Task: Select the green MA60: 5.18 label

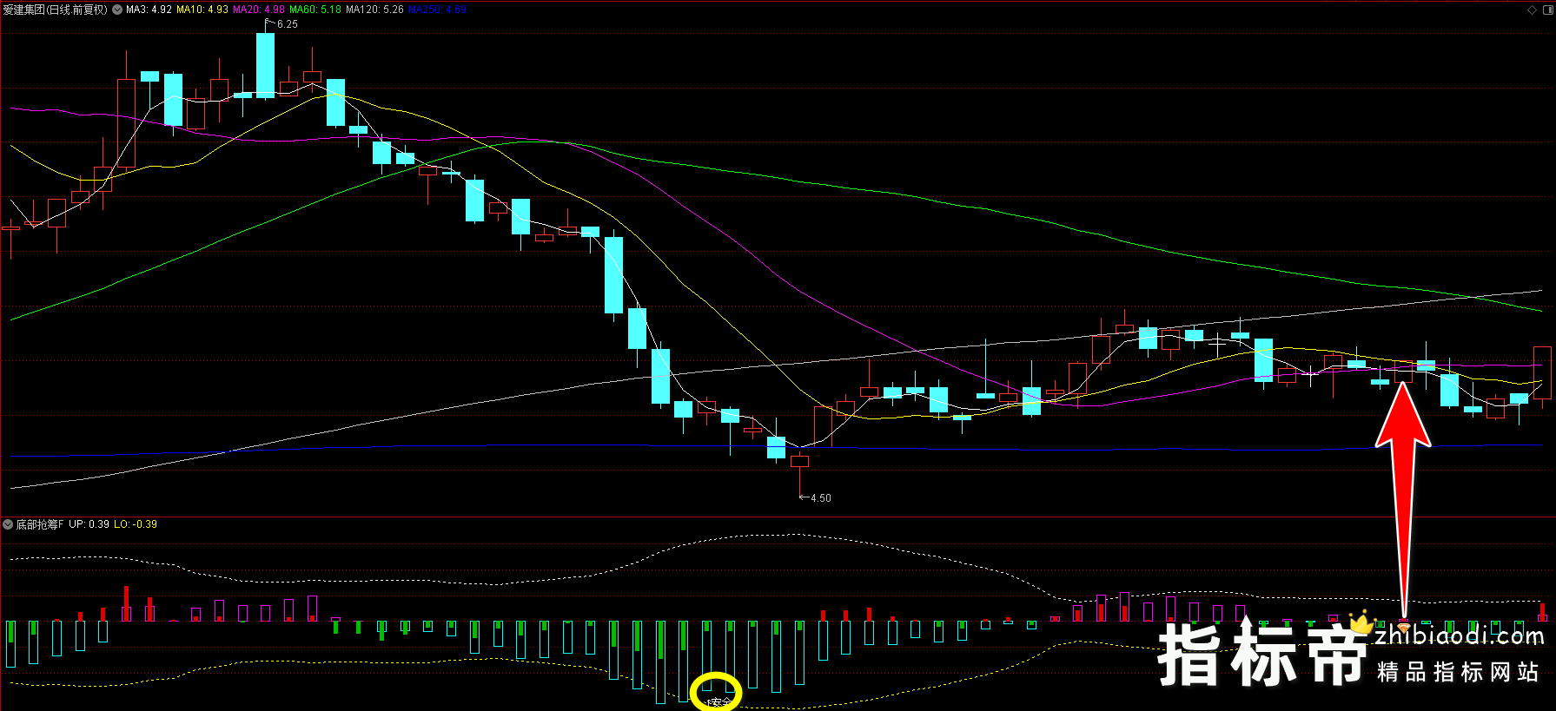Action: 315,10
